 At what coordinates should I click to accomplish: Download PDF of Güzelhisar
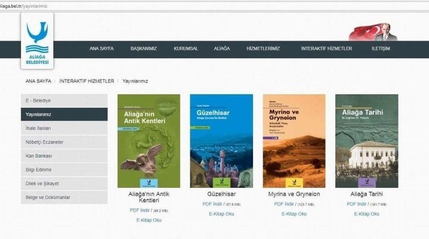click(x=213, y=204)
